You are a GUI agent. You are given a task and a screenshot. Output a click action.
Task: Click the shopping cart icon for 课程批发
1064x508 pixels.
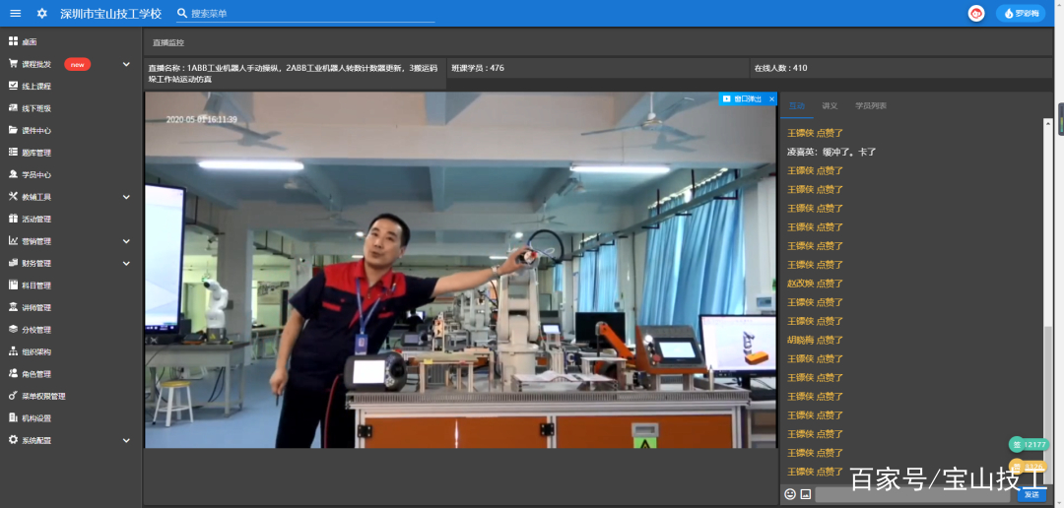tap(13, 64)
